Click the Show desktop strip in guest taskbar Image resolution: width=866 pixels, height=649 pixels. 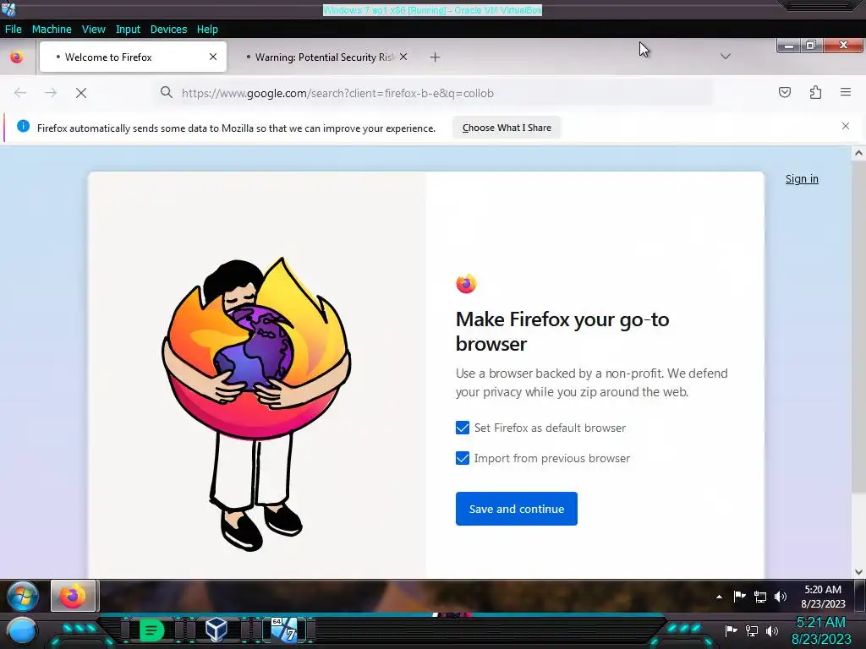(860, 596)
